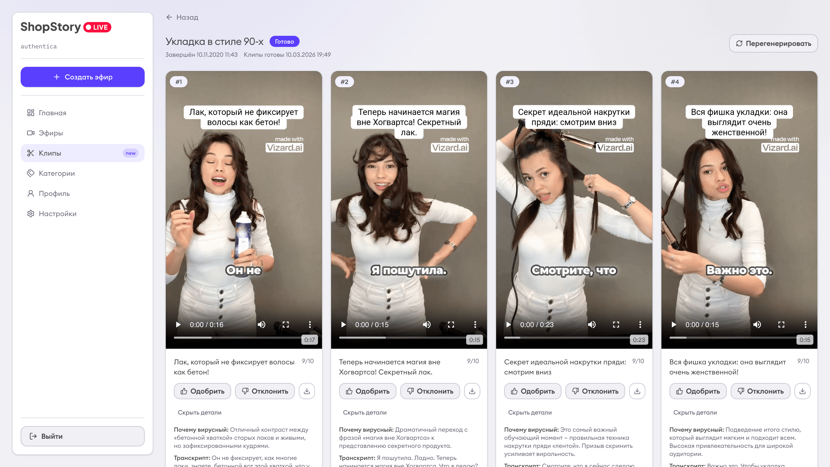
Task: Expand clip #2 to fullscreen
Action: (x=451, y=325)
